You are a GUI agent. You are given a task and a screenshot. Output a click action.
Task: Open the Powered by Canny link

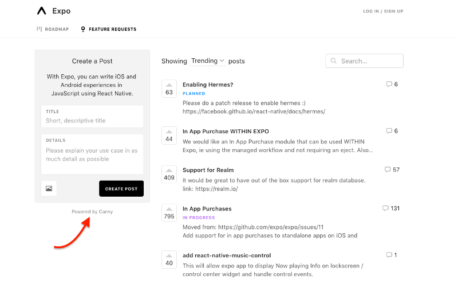coord(92,212)
